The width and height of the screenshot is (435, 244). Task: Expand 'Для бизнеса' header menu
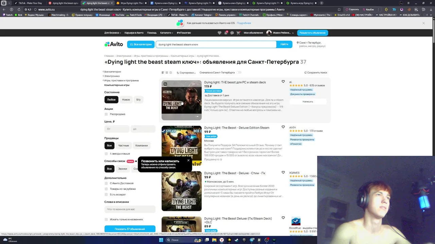112,33
